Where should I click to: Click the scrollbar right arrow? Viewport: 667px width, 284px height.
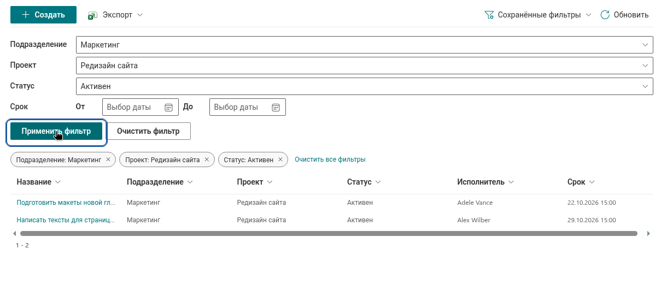tap(648, 233)
